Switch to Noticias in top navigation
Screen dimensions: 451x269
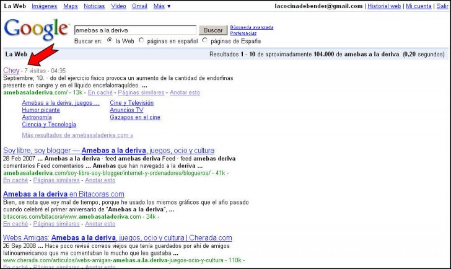94,6
